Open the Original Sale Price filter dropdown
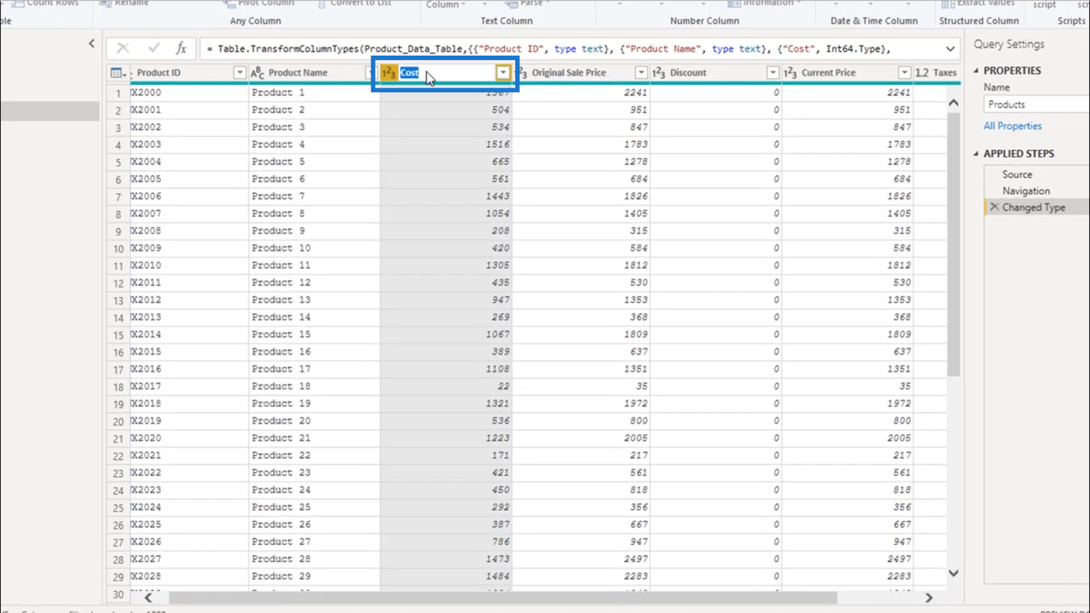Viewport: 1090px width, 613px height. [641, 72]
